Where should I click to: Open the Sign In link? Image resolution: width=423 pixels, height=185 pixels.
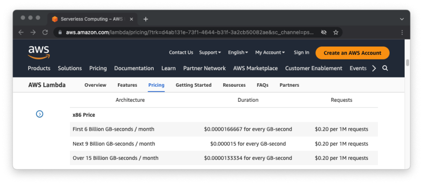301,52
